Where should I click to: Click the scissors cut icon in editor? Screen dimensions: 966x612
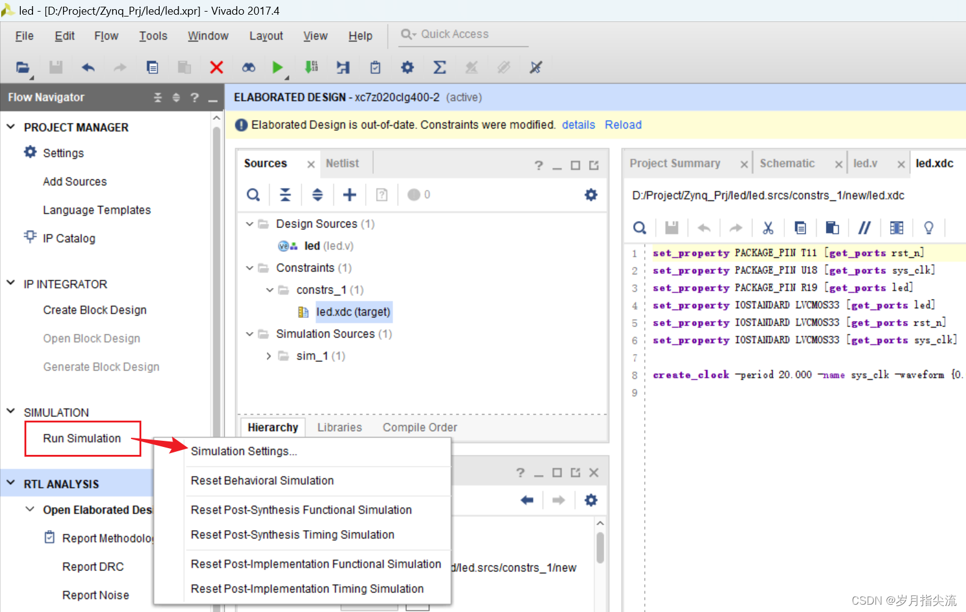(768, 228)
